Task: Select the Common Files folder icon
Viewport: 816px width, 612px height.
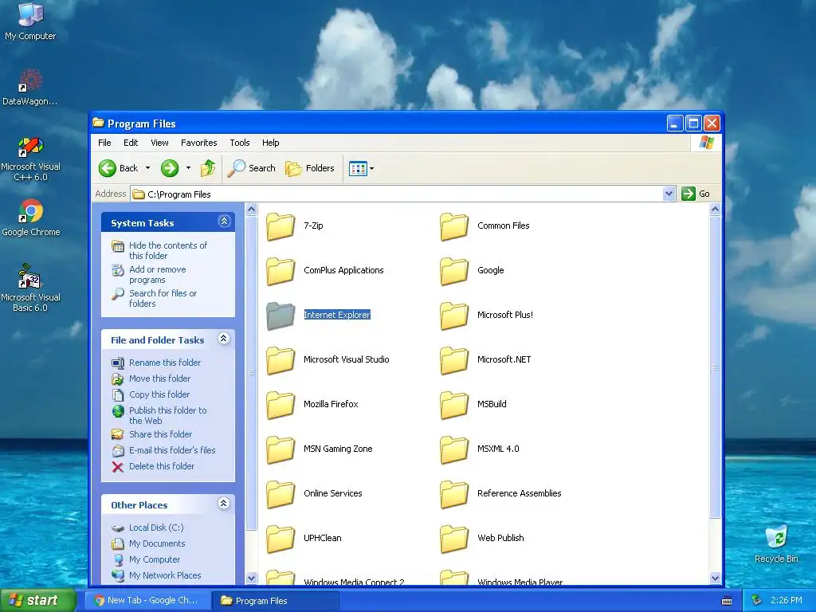Action: tap(454, 227)
